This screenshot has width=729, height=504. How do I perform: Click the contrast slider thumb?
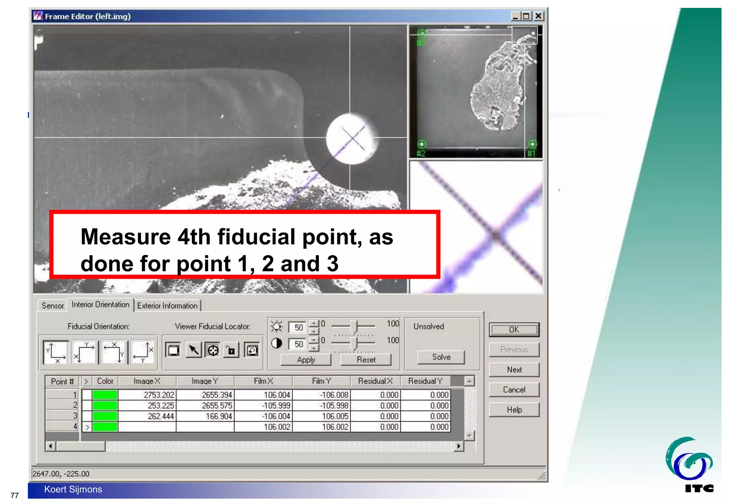point(353,343)
